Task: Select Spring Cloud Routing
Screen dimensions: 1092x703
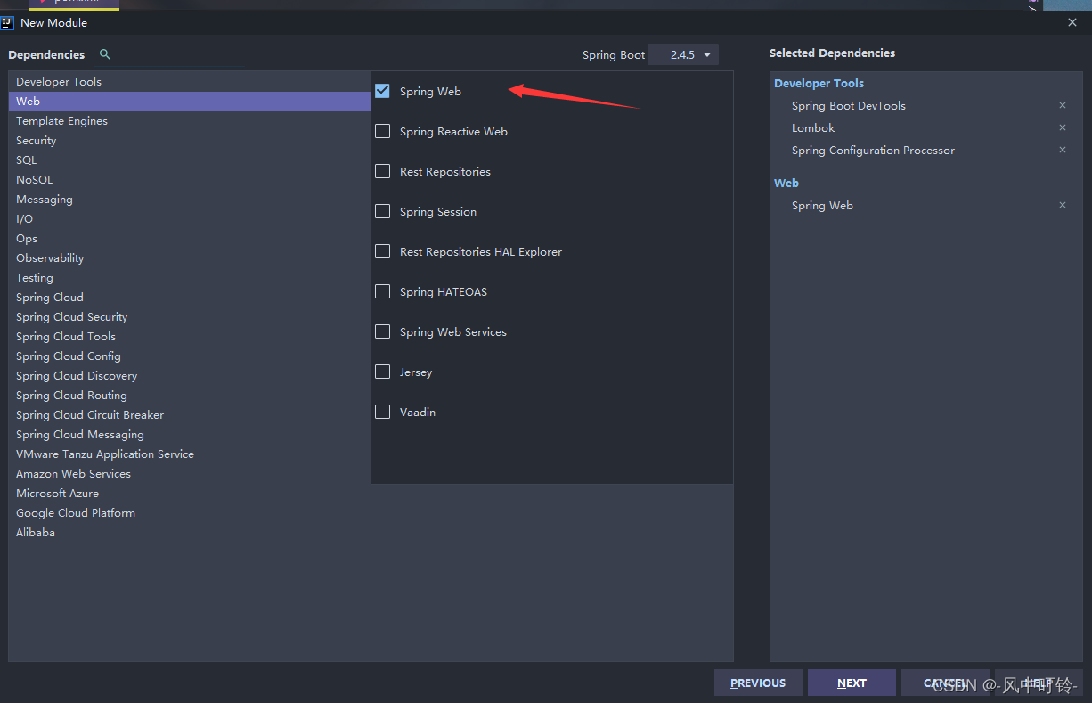Action: click(190, 395)
